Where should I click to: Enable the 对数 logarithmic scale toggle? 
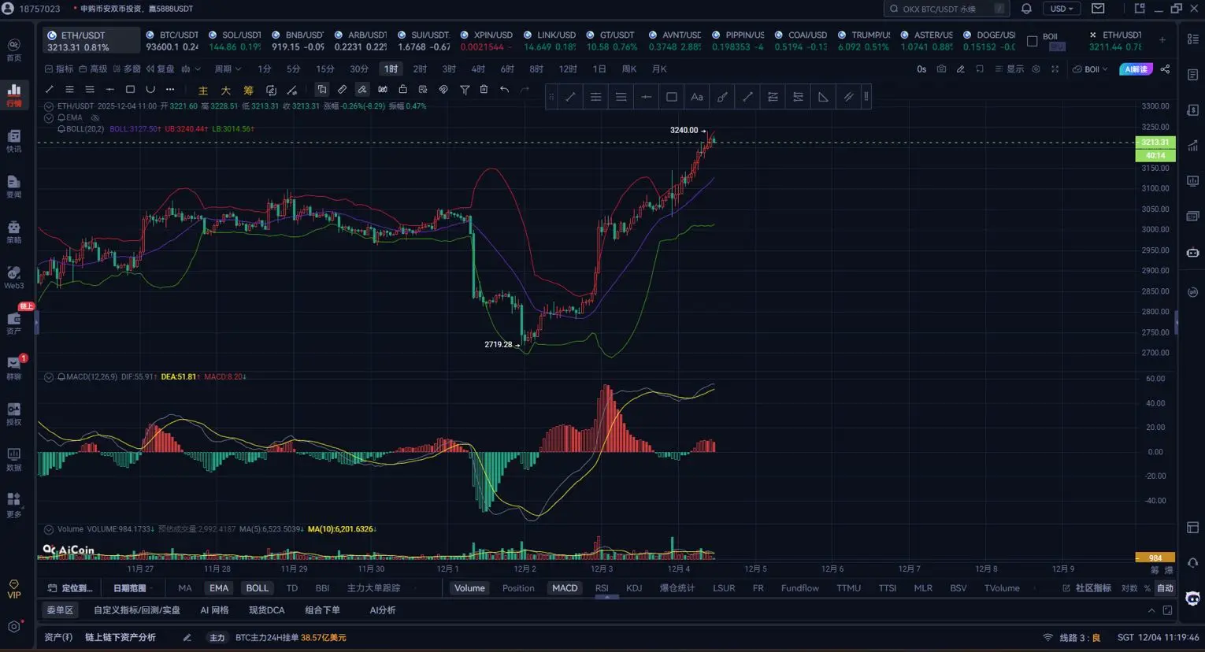coord(1129,588)
